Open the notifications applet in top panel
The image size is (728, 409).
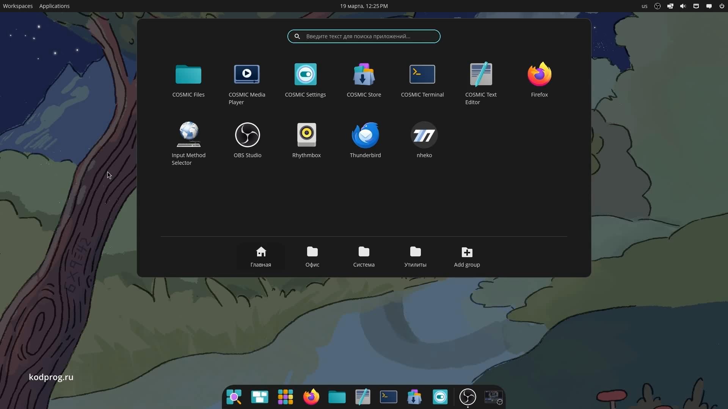click(709, 6)
